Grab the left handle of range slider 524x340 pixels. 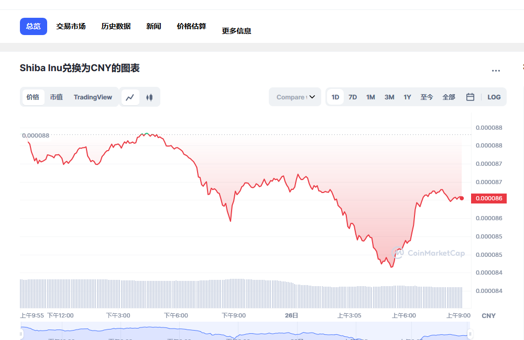point(21,334)
